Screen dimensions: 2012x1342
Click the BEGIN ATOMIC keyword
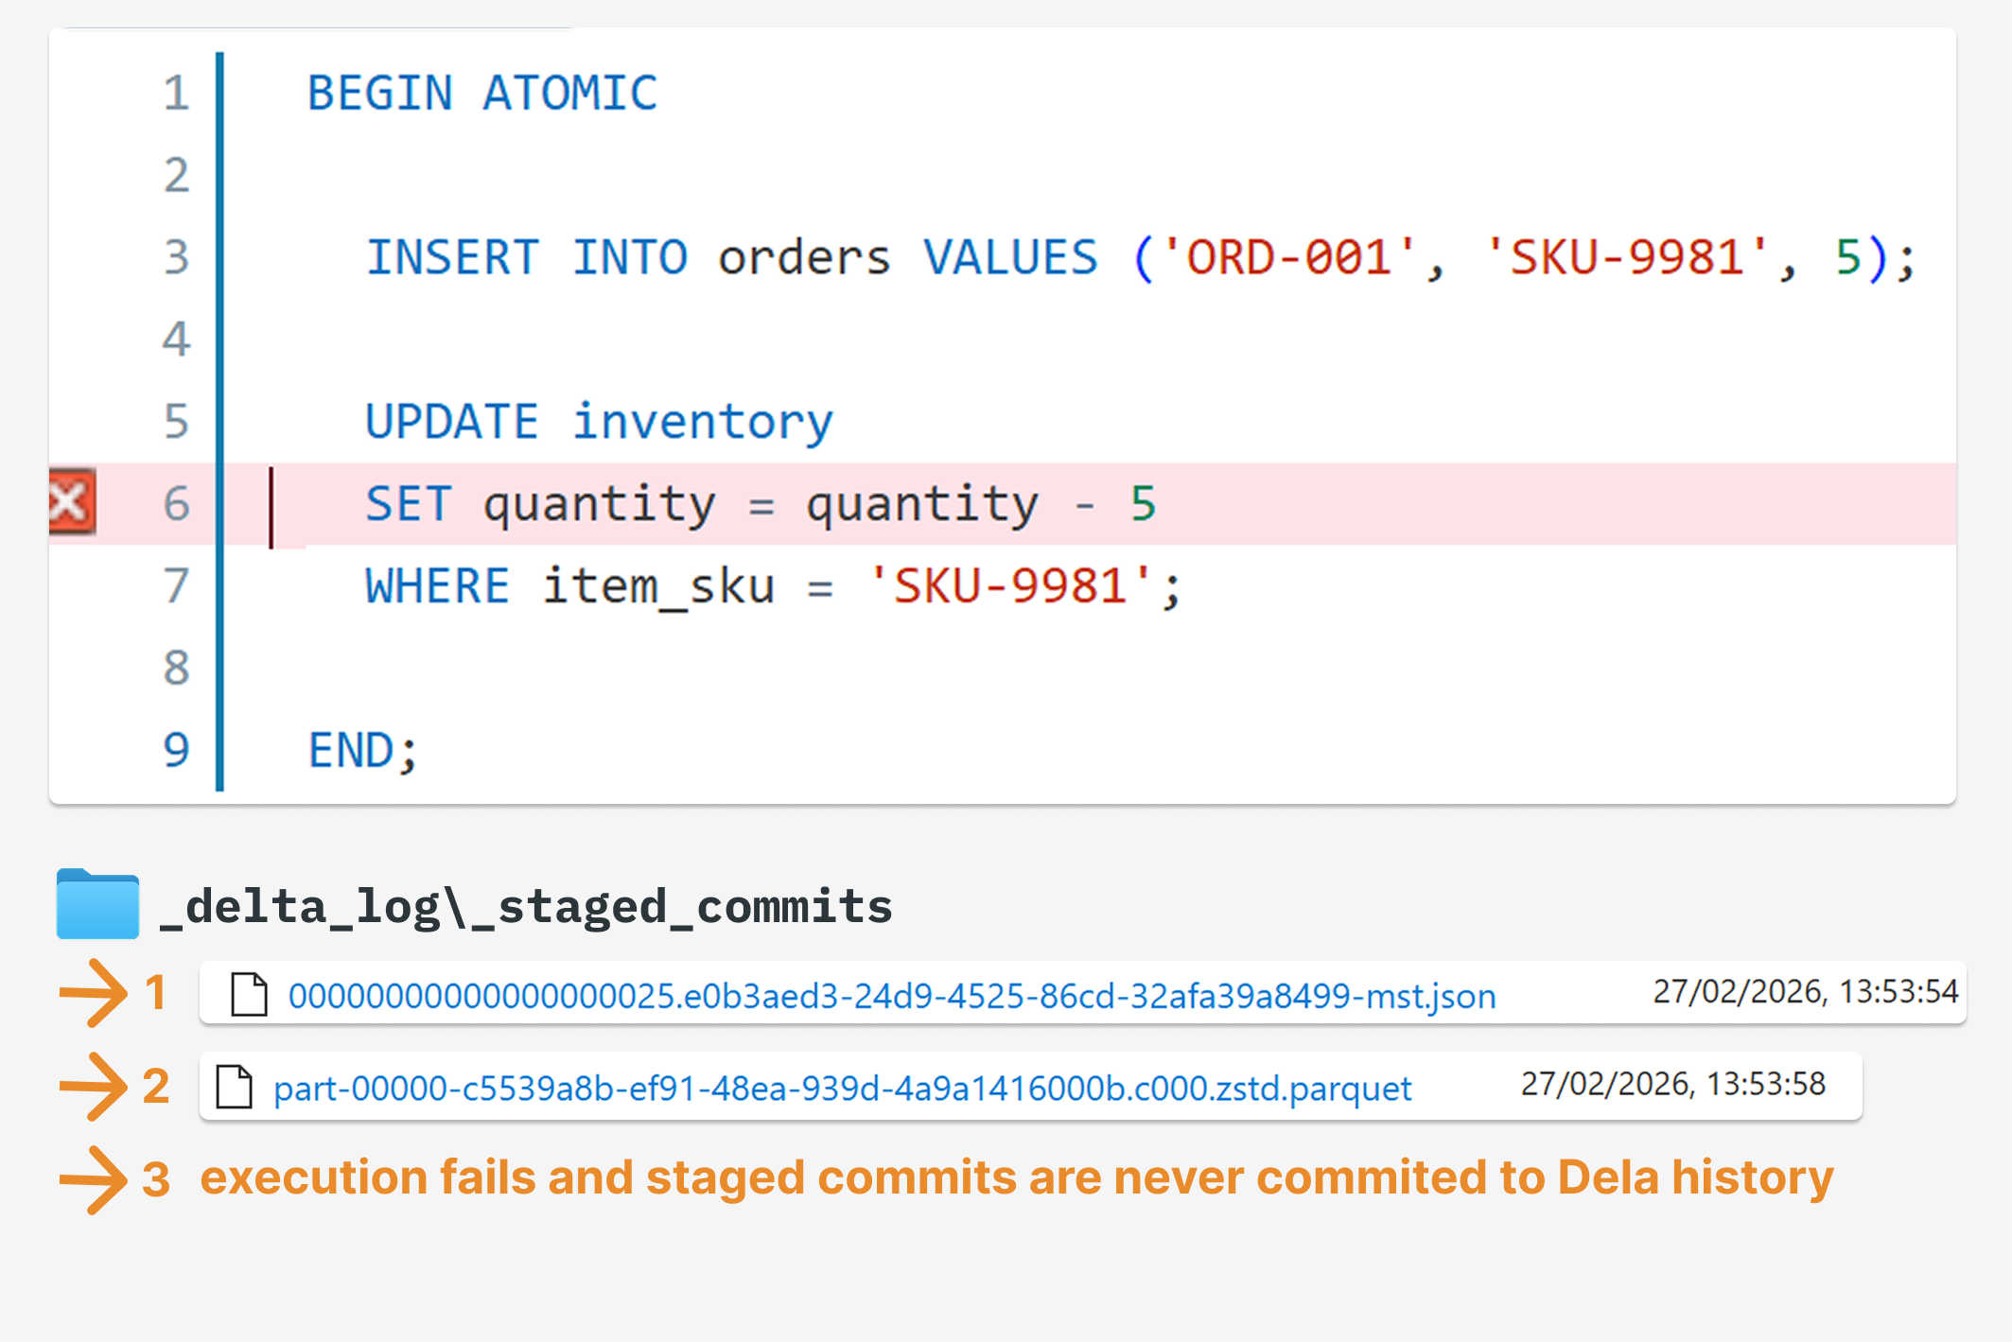(482, 94)
